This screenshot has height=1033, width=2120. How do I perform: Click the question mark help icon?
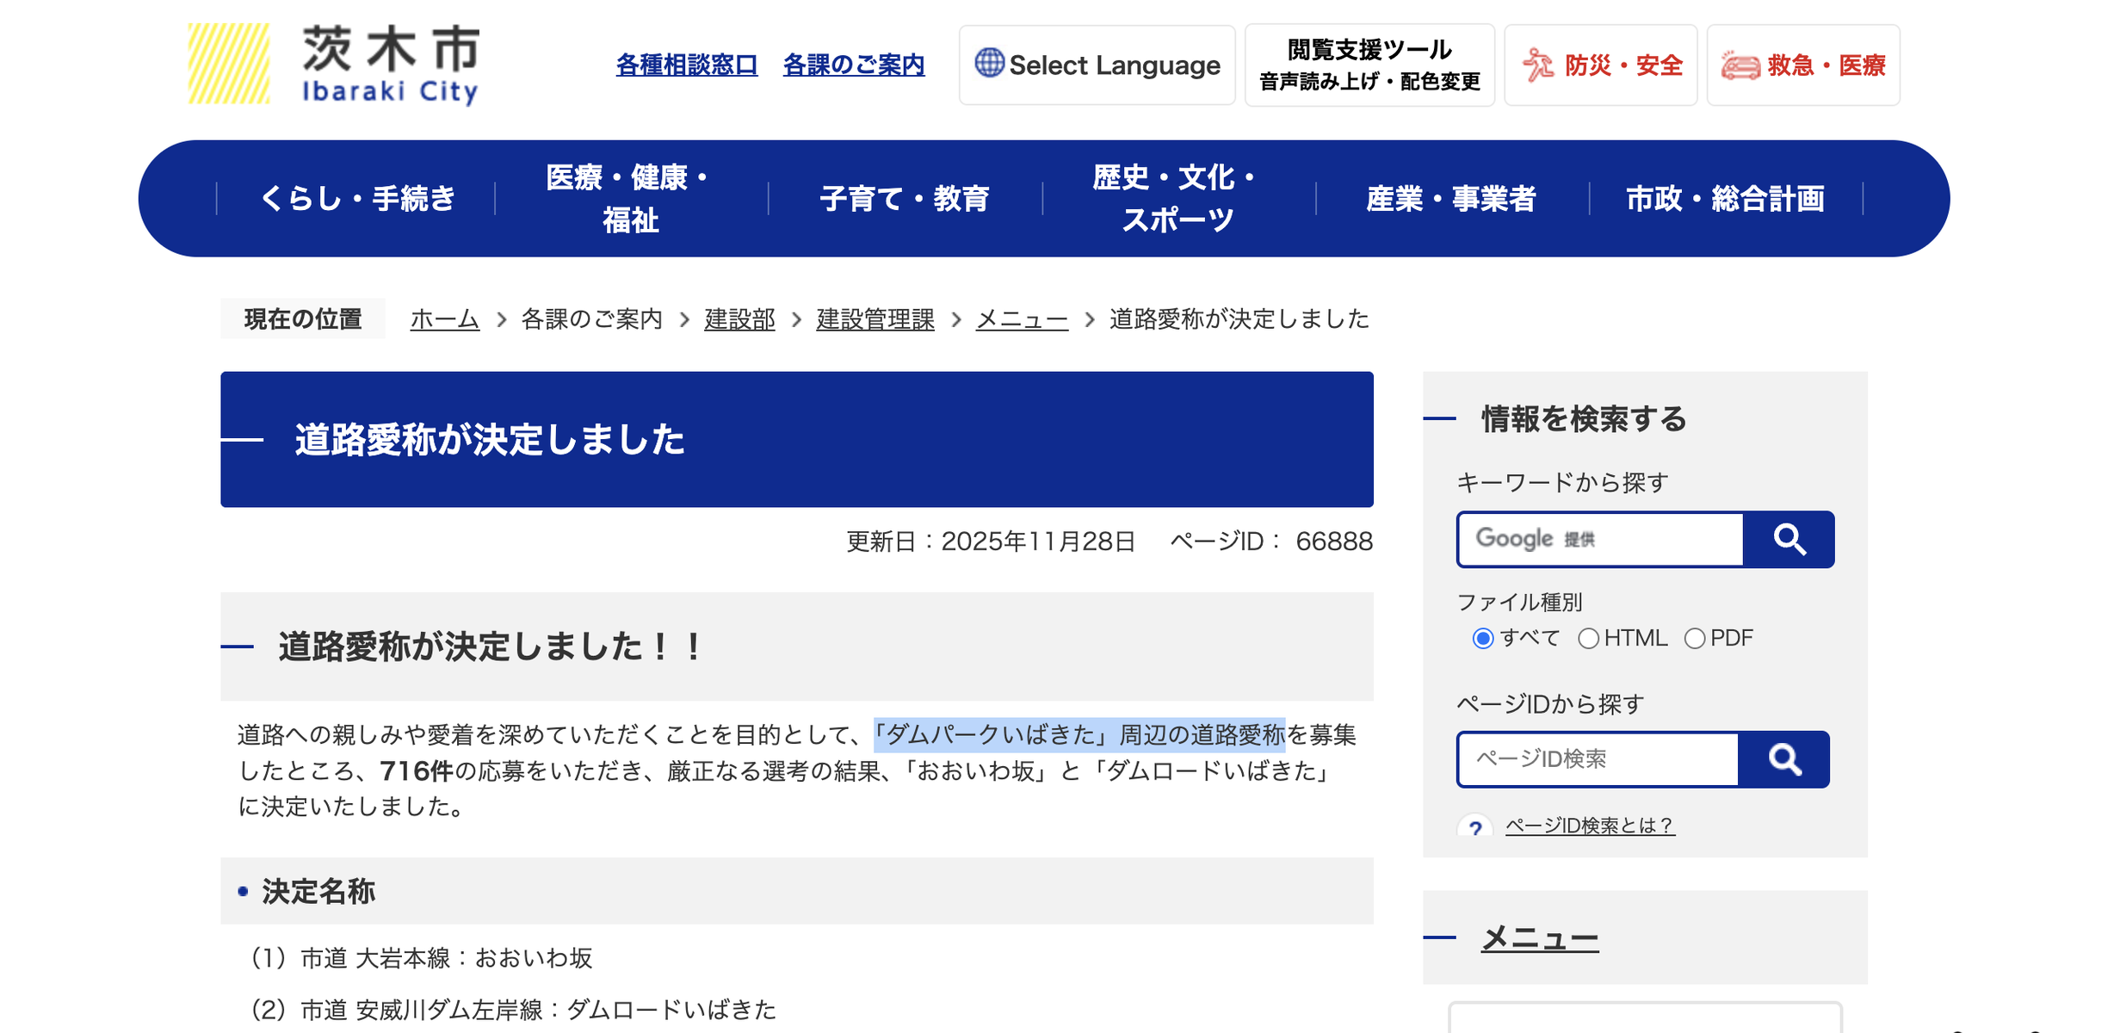click(x=1474, y=827)
